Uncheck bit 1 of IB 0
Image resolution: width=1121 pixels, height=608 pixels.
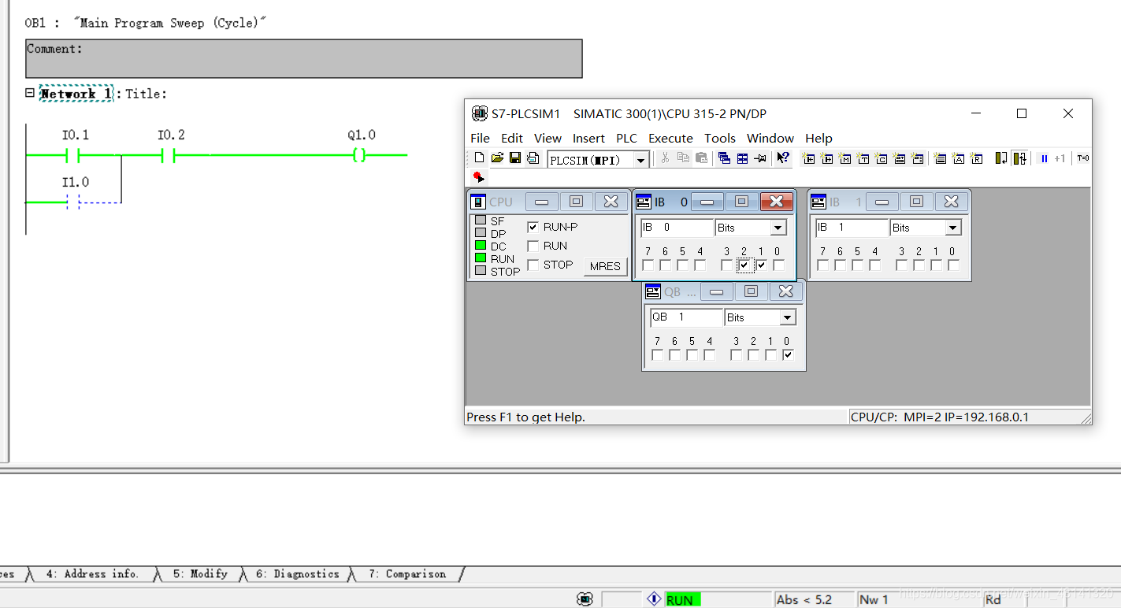[x=762, y=265]
